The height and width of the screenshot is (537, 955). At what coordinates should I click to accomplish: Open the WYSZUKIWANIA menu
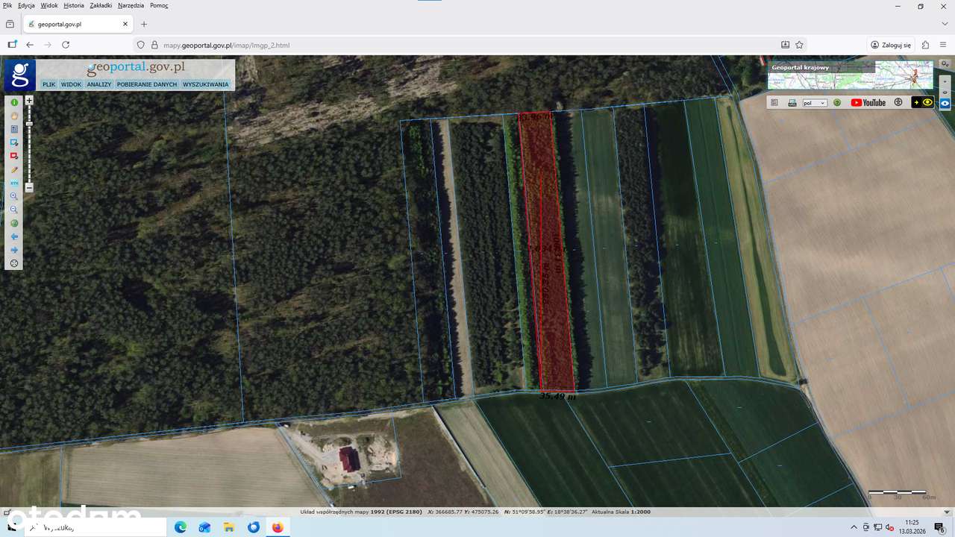205,84
